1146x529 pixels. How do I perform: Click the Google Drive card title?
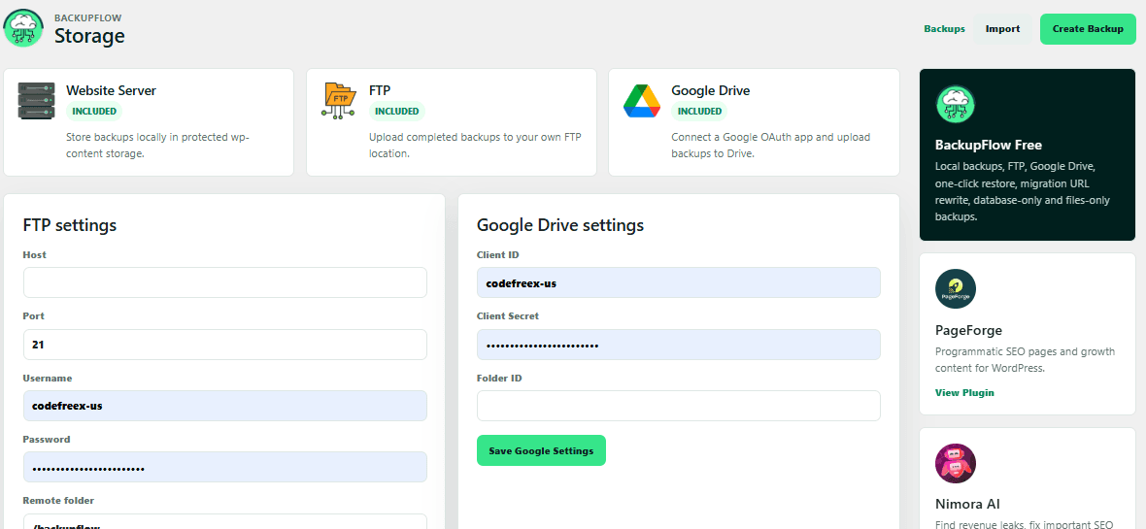tap(710, 90)
